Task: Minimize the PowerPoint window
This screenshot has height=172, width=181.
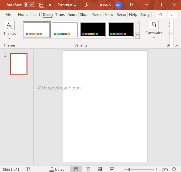Action: tap(146, 5)
